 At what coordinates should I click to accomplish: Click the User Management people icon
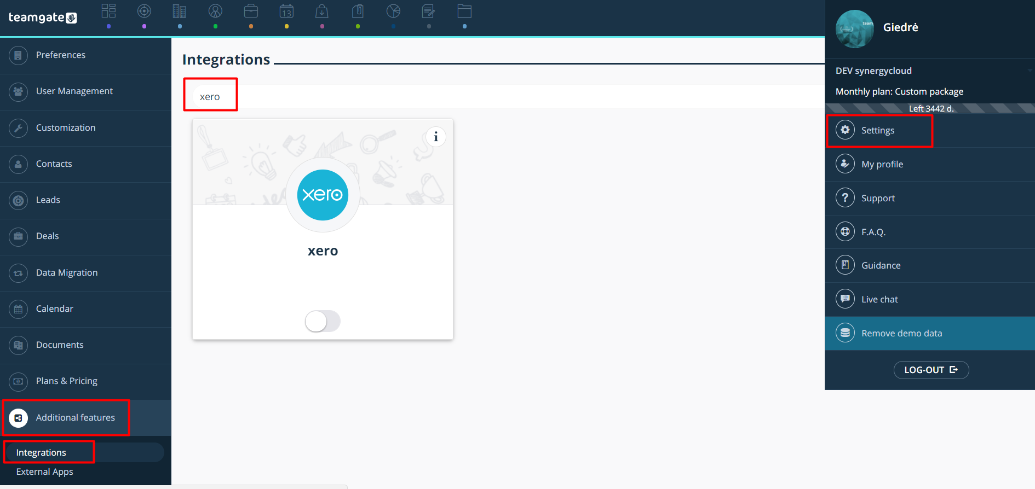[18, 91]
